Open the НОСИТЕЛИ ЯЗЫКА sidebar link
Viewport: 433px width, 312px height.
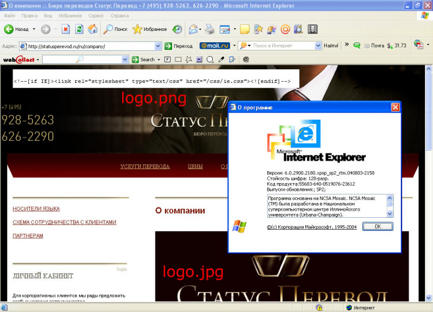coord(36,209)
